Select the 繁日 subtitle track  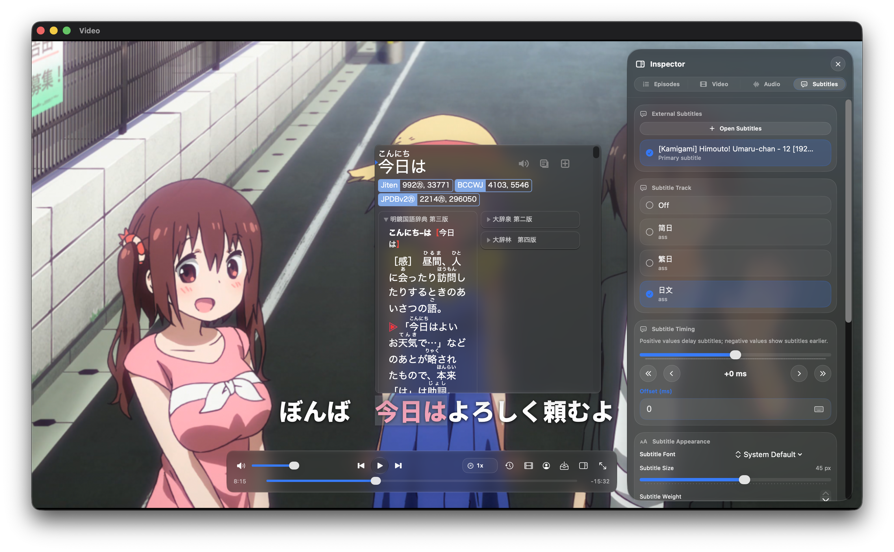coord(735,263)
